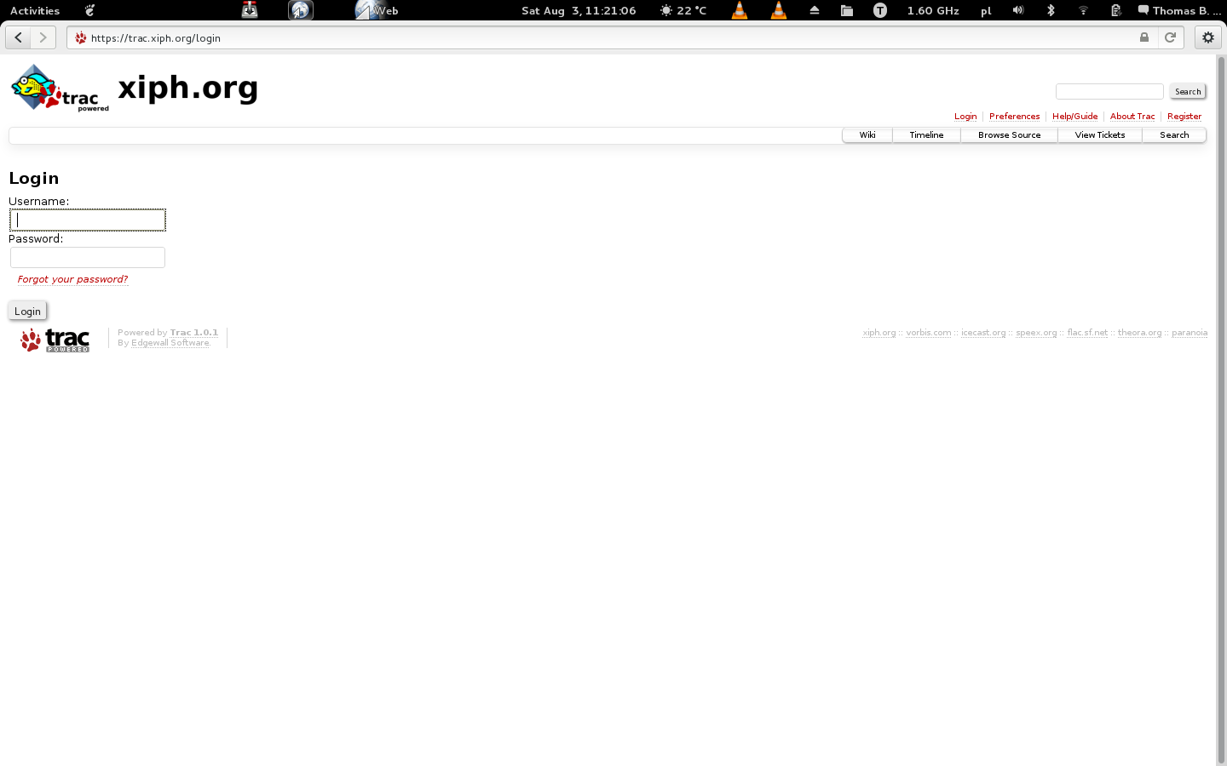Open the Trac 1.0.1 footer link
This screenshot has height=766, width=1227.
(194, 333)
